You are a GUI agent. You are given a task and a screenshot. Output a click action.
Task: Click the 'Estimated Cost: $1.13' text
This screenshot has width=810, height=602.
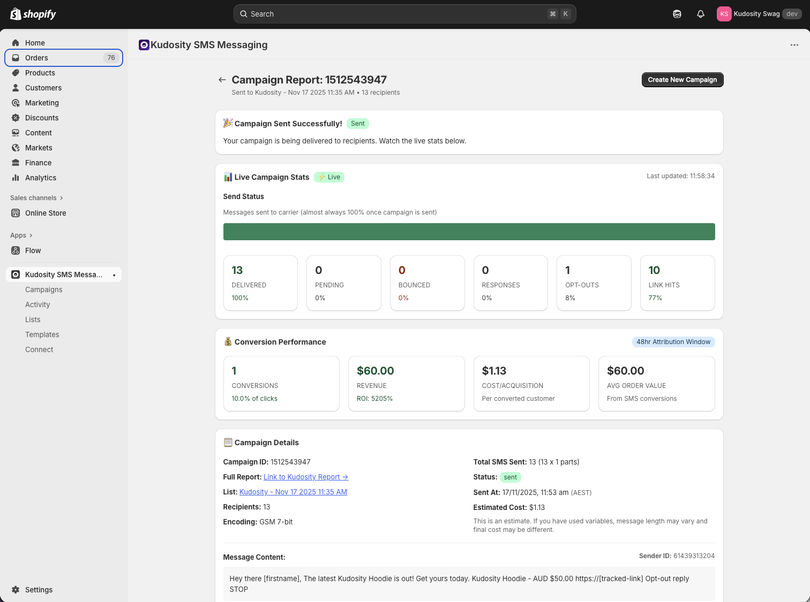pos(509,507)
